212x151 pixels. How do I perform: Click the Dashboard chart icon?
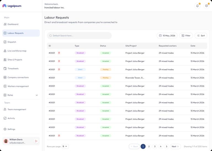(x=5, y=24)
